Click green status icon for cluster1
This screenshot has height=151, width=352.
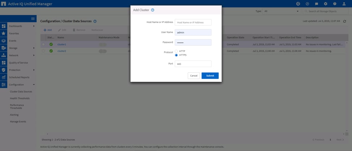coord(51,45)
